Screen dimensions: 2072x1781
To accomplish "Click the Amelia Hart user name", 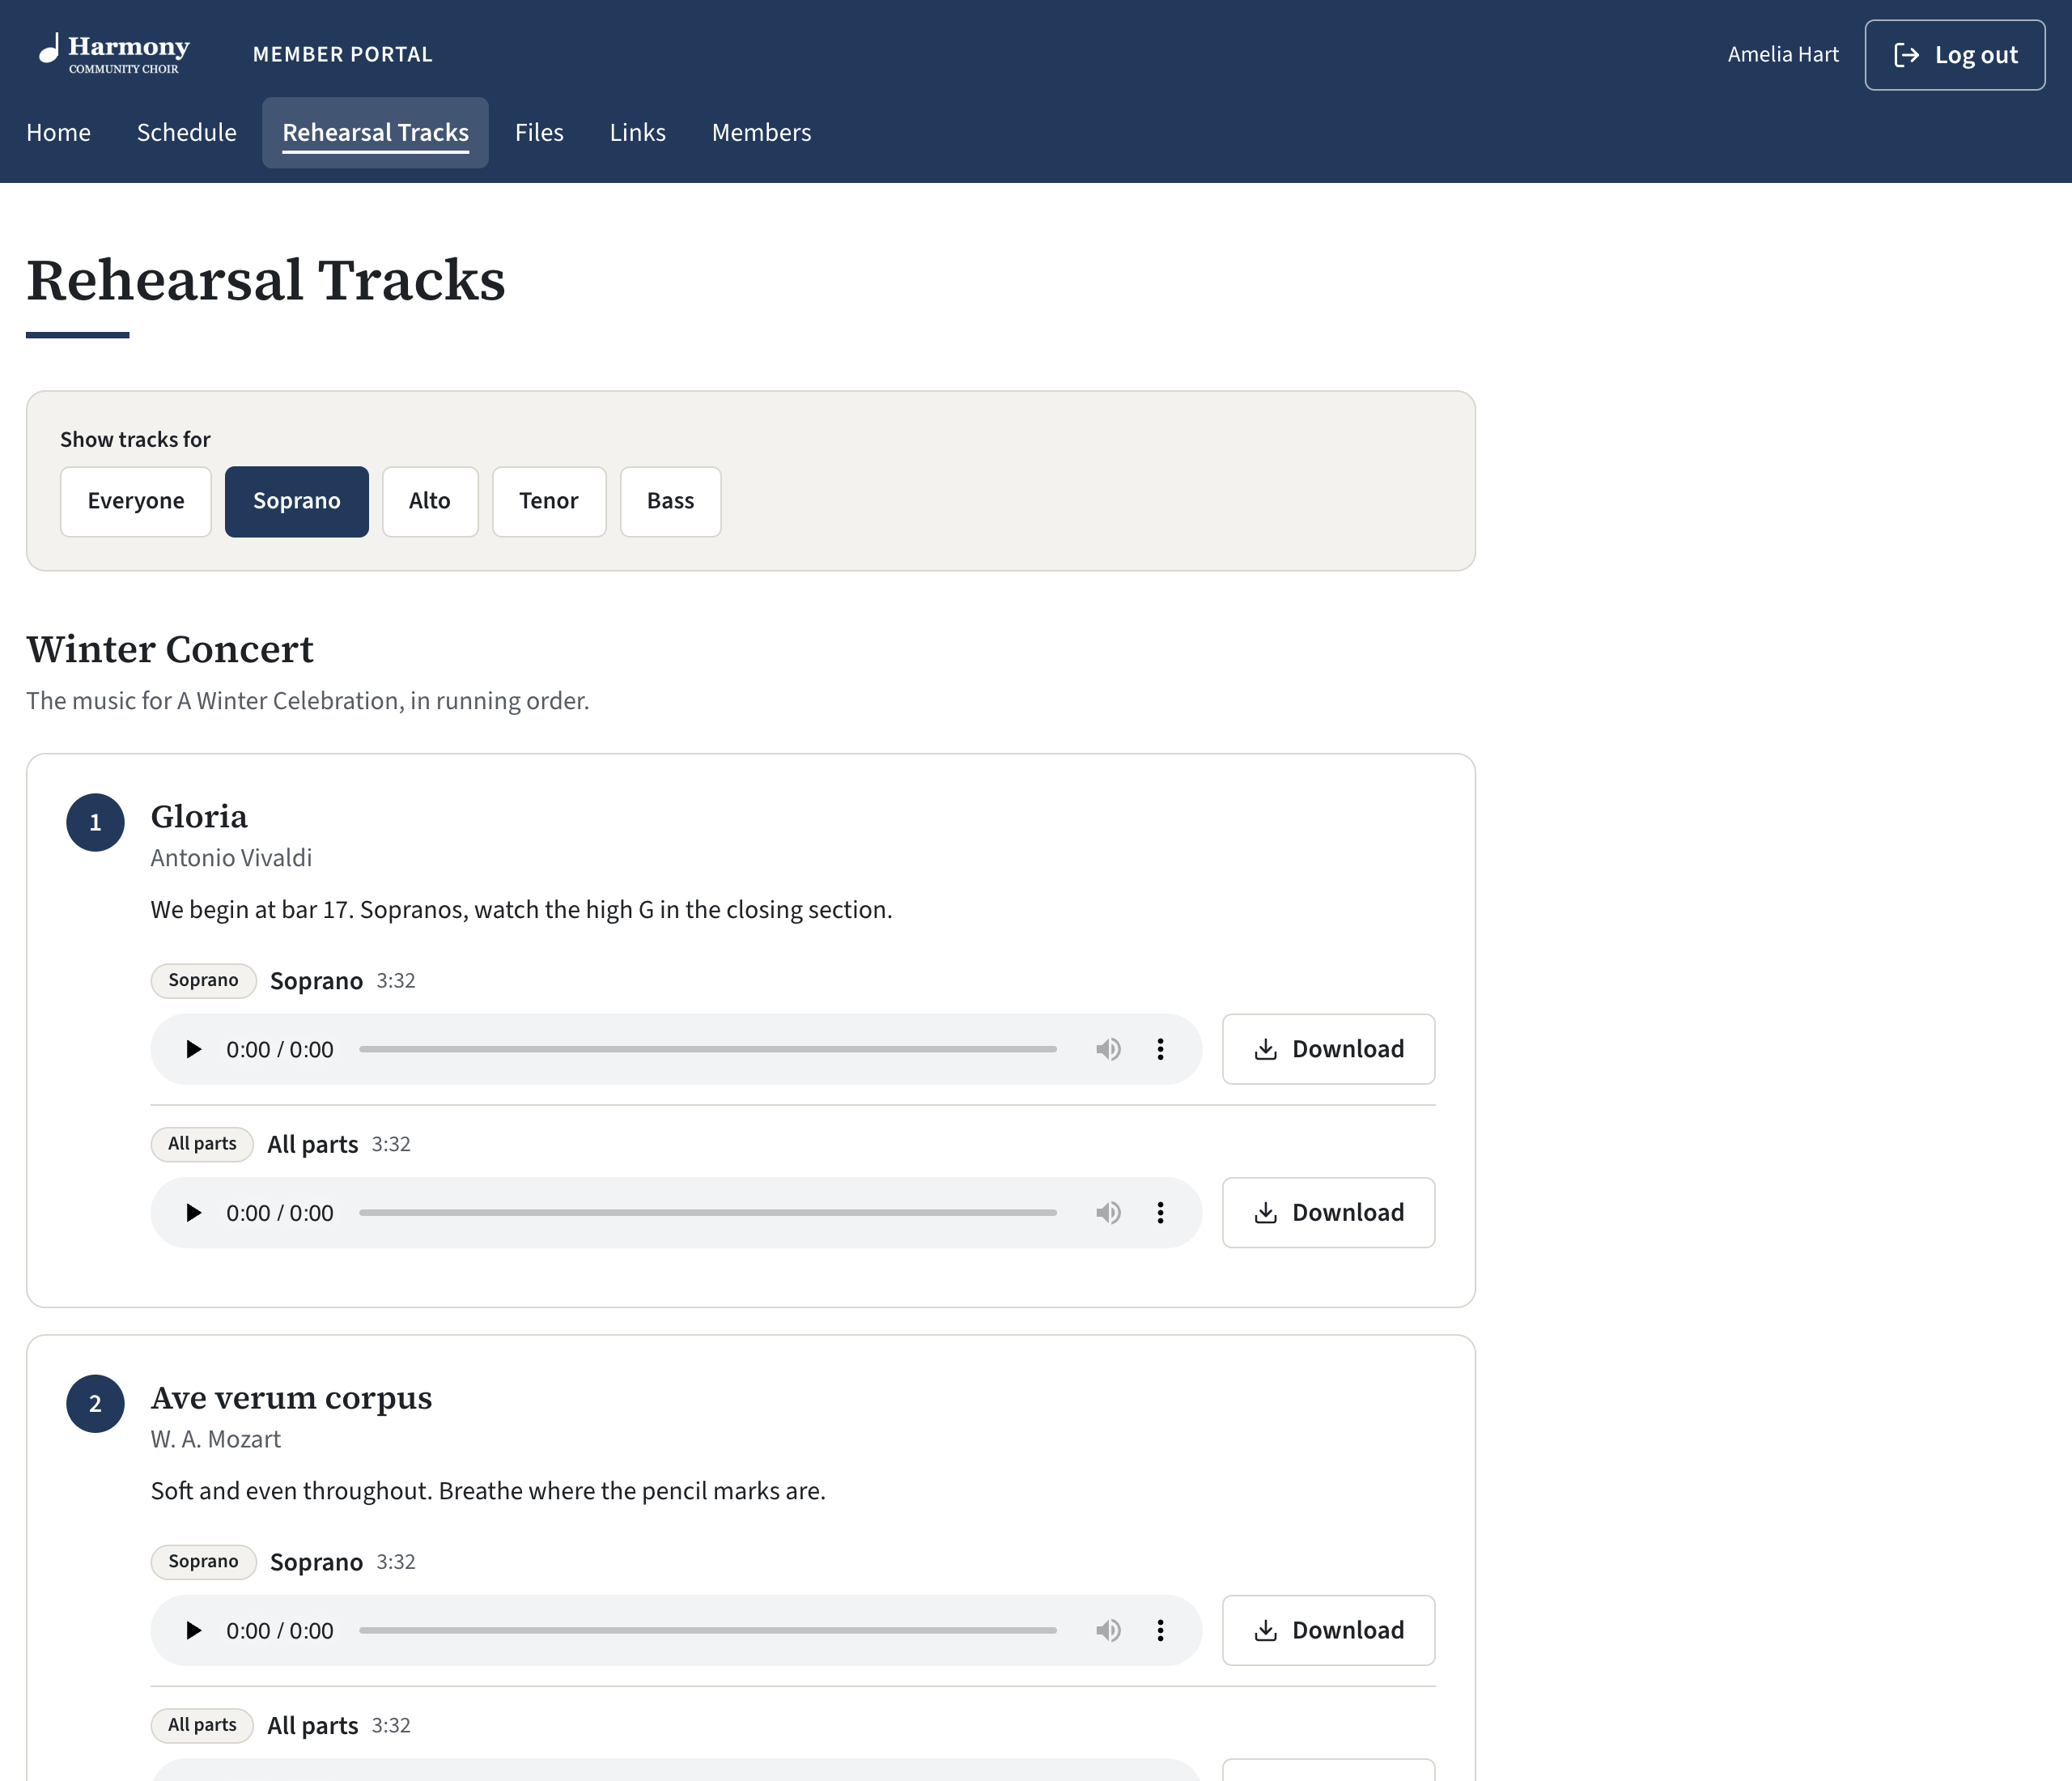I will tap(1783, 54).
